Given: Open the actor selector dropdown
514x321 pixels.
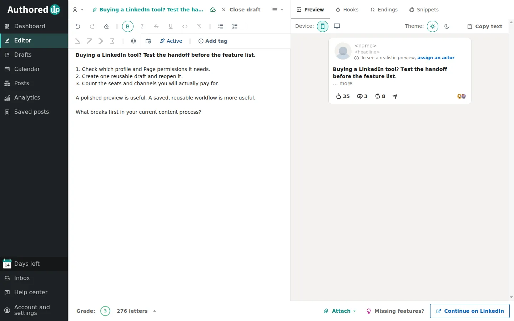Looking at the screenshot, I should 78,10.
